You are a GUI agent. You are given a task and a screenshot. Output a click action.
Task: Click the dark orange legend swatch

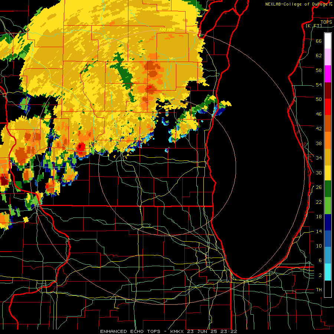pos(328,123)
